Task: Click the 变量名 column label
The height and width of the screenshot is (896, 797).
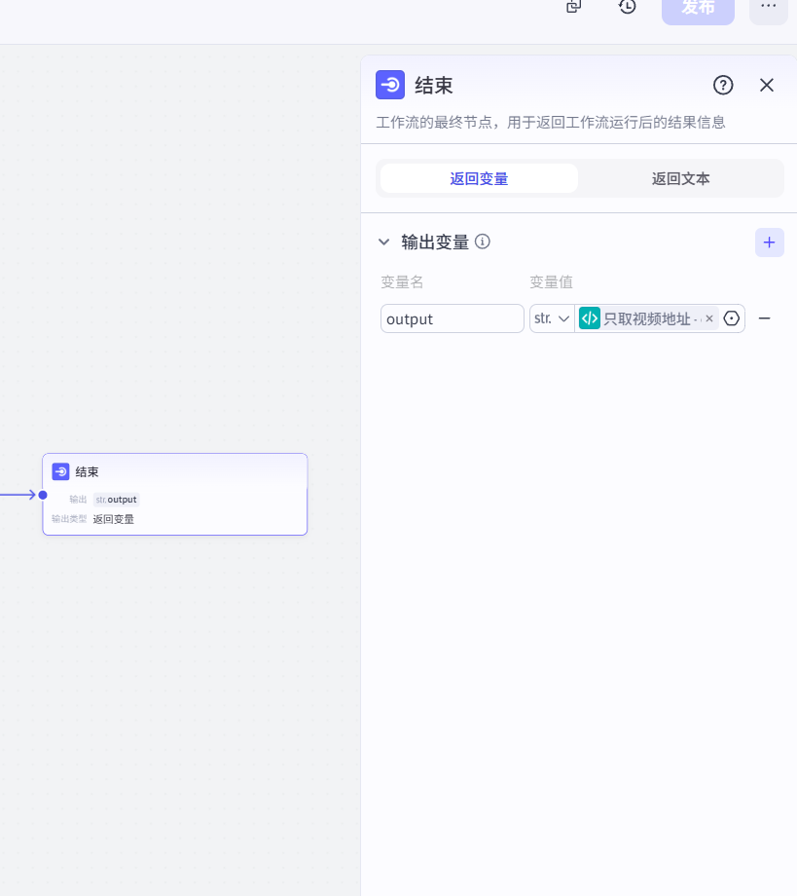Action: [402, 281]
